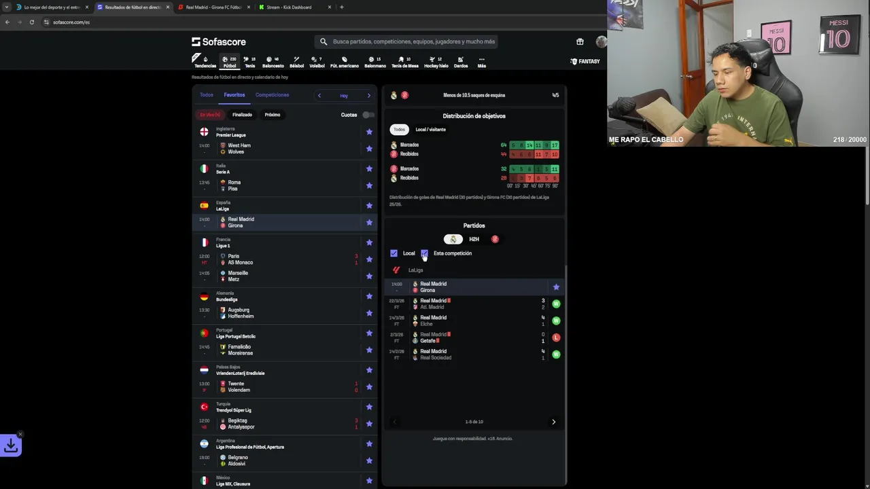Open Real Madrid vs Getafe past result
The width and height of the screenshot is (870, 489).
[474, 338]
